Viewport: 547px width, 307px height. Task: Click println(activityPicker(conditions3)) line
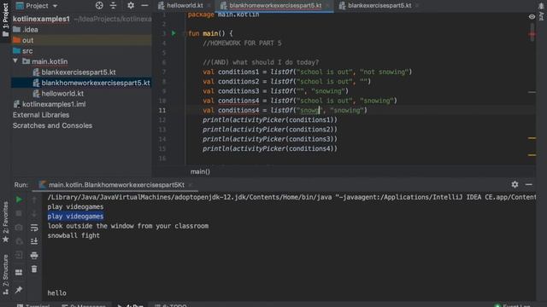pyautogui.click(x=270, y=139)
